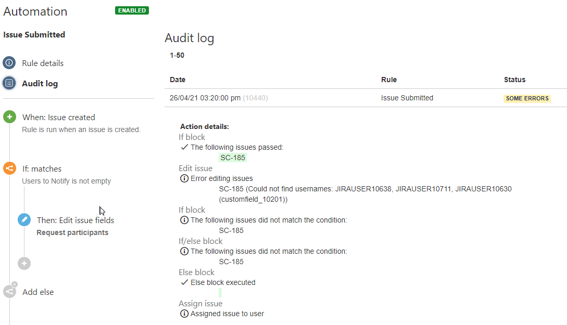567x325 pixels.
Task: Click the Audit log list icon
Action: coord(9,83)
